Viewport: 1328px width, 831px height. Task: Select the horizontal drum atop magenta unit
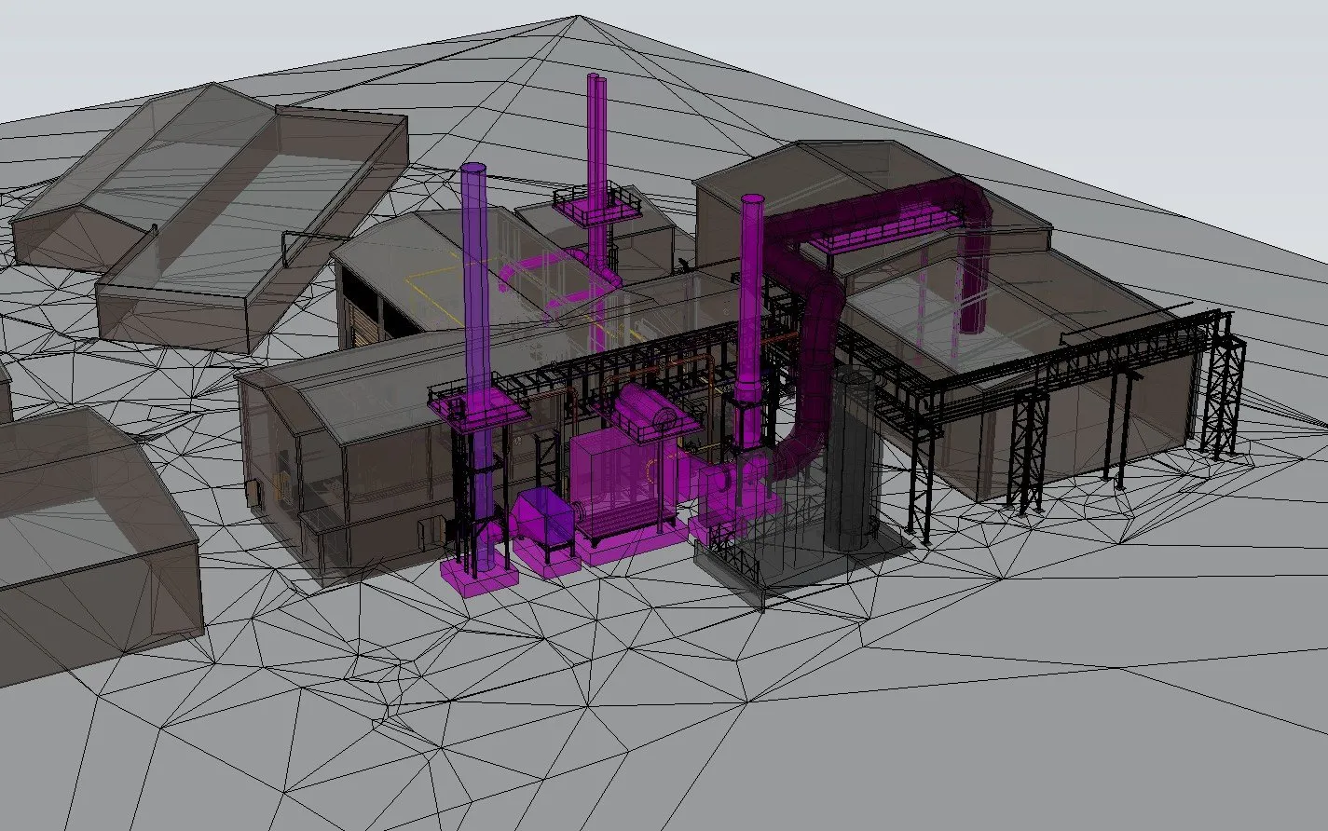pos(645,408)
